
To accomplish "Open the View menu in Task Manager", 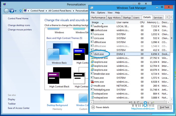I will [x=110, y=13].
